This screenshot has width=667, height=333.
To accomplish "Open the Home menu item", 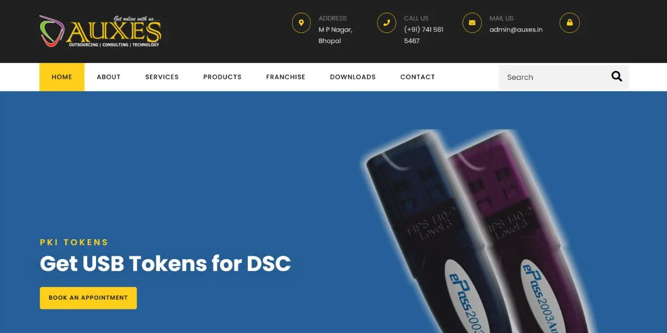I will [x=62, y=77].
